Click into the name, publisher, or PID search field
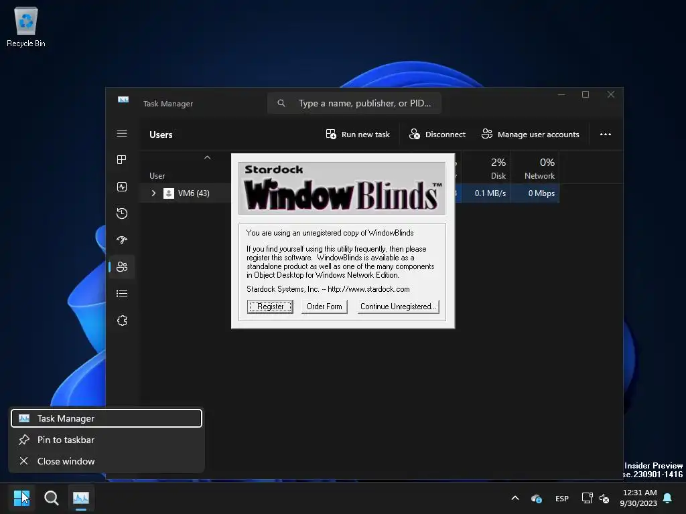 point(354,103)
